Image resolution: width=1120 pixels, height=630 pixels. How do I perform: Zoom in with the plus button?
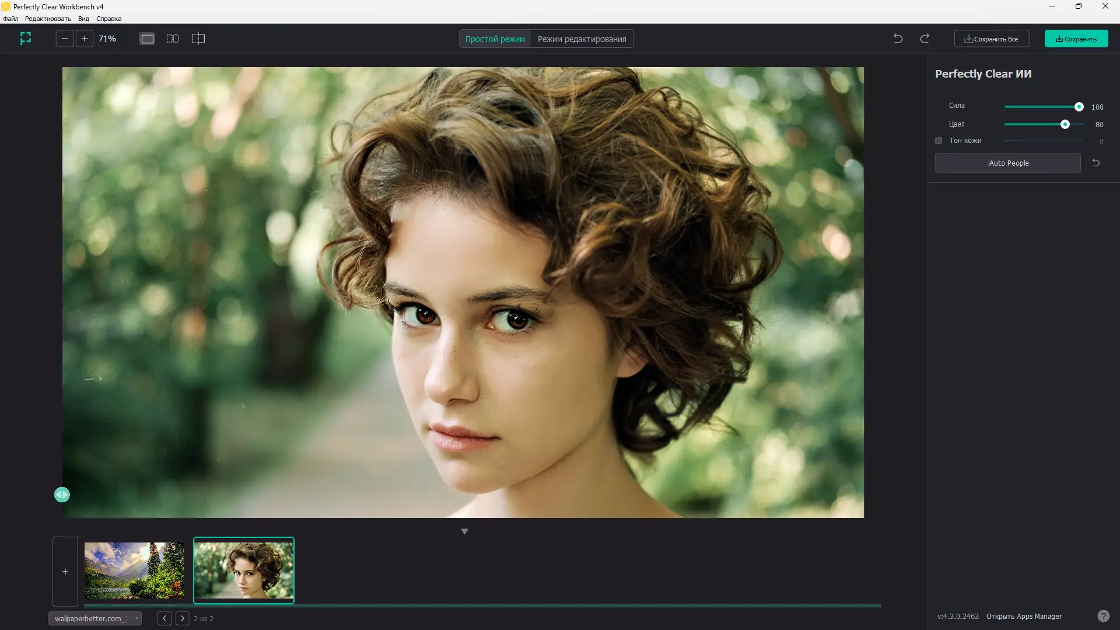click(85, 38)
